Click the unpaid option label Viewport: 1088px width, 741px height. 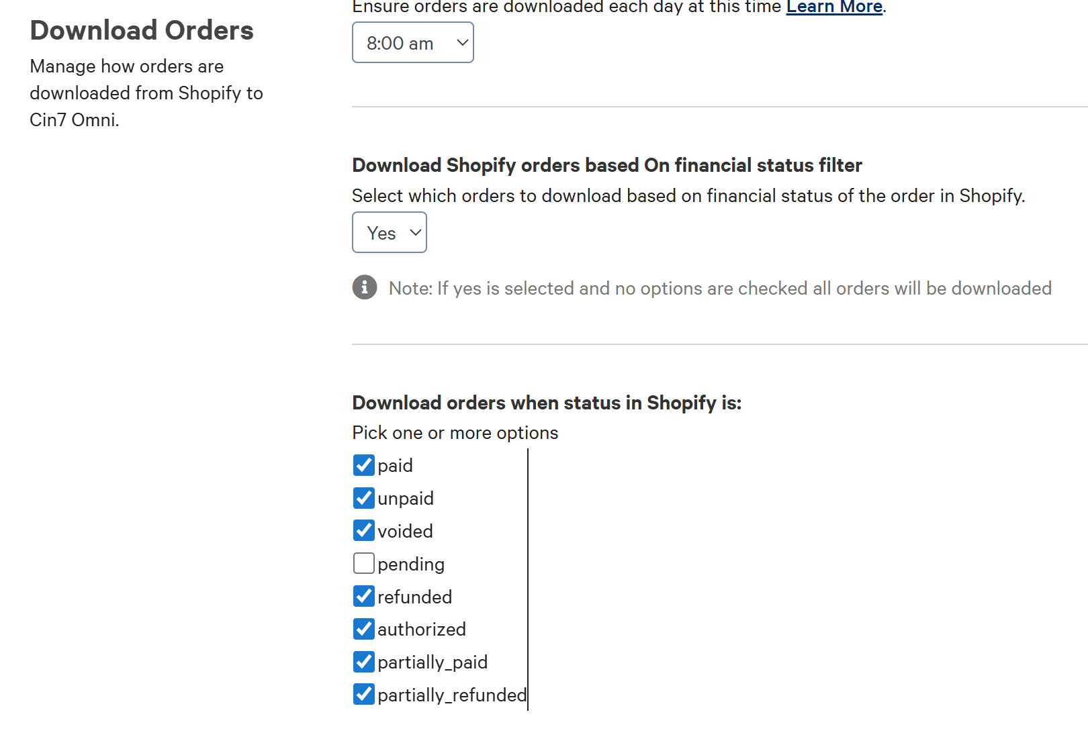[406, 499]
